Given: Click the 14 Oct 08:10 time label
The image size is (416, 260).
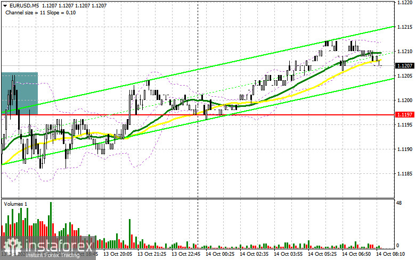Looking at the screenshot, I should coord(390,254).
